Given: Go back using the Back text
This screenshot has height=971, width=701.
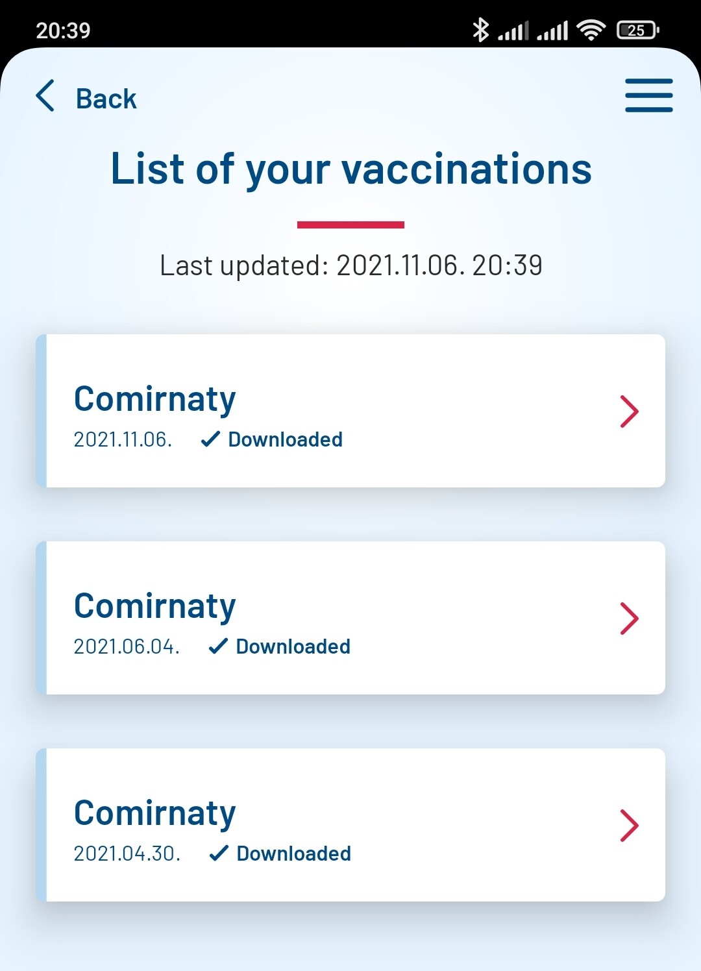Looking at the screenshot, I should tap(106, 99).
